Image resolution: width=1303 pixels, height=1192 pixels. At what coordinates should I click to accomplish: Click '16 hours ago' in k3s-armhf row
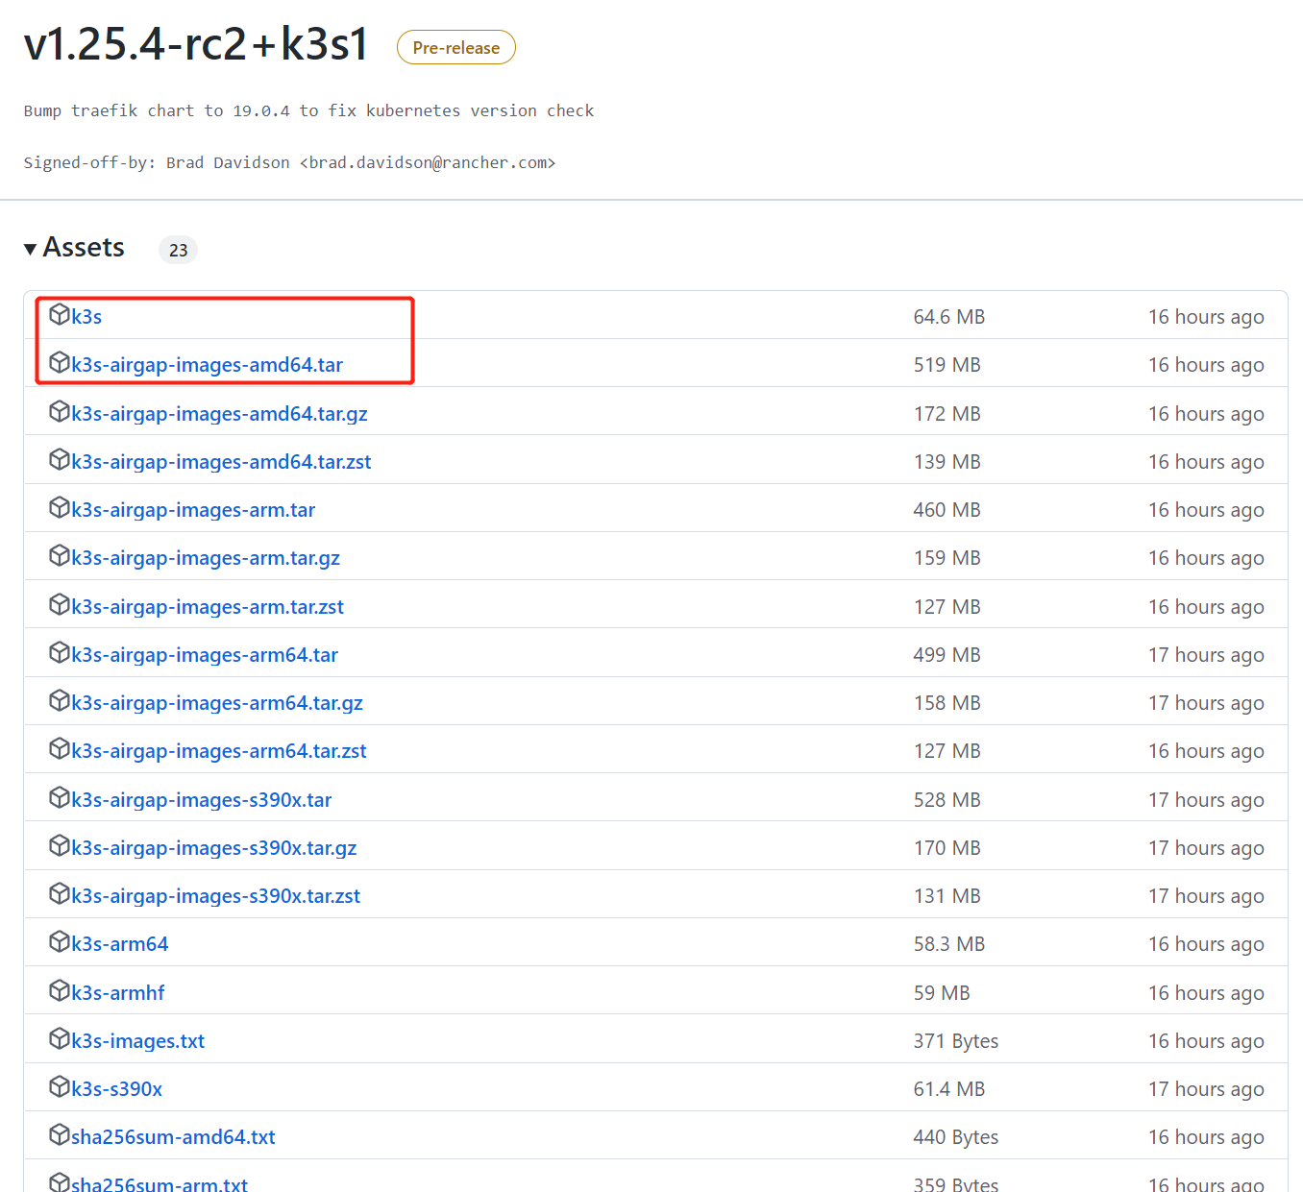(1206, 993)
